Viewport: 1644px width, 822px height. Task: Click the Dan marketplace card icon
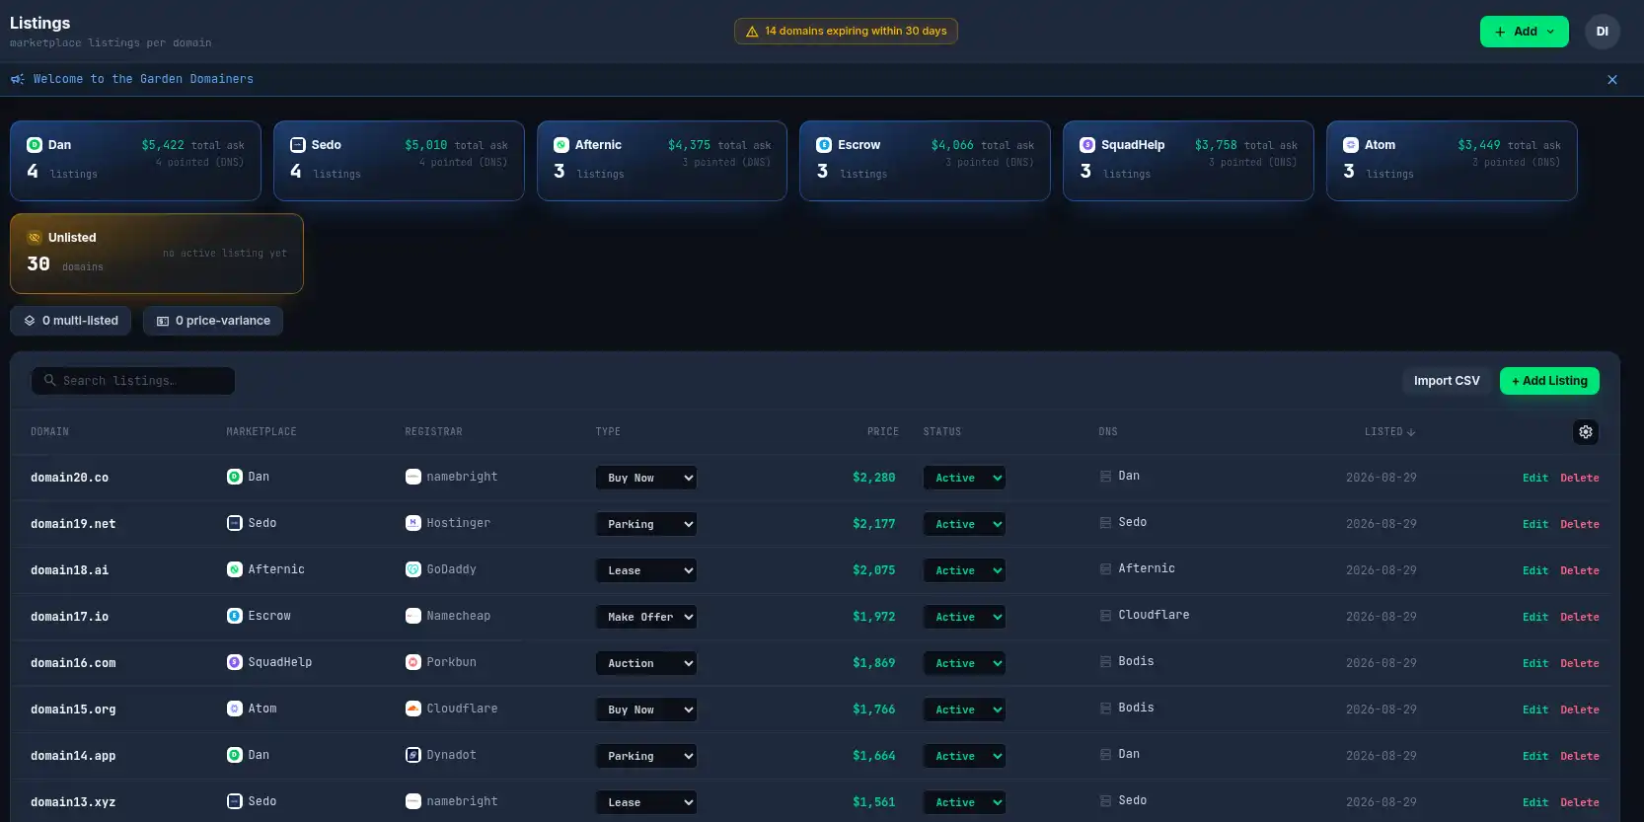(35, 145)
